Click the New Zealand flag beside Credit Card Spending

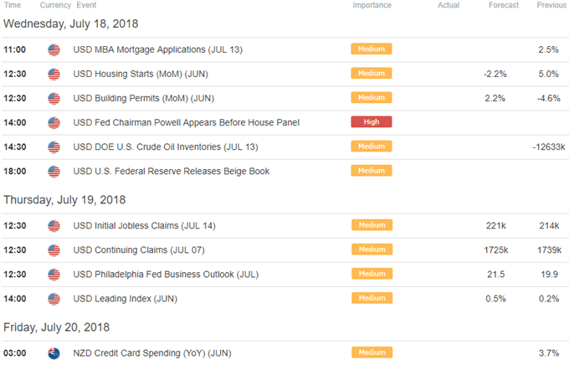click(x=54, y=353)
